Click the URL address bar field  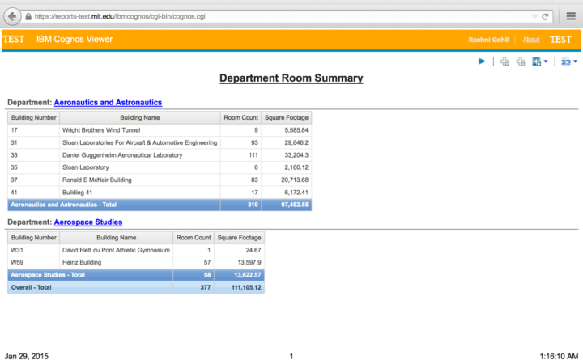pyautogui.click(x=243, y=16)
